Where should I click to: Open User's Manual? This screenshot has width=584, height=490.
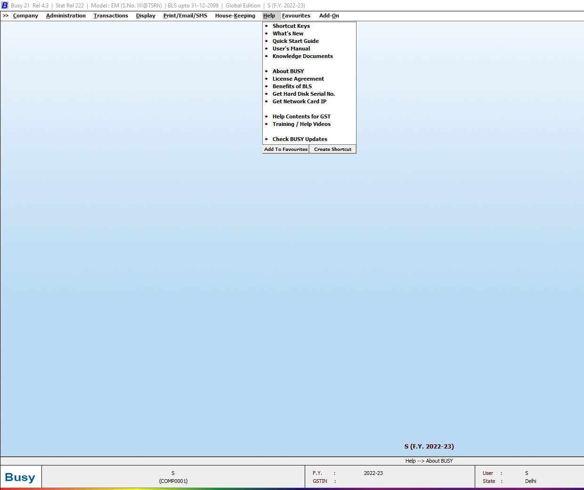coord(291,49)
